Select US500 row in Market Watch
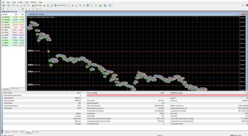Screen dimensions: 248x136 (13, 35)
